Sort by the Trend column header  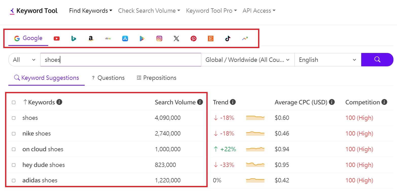click(221, 102)
